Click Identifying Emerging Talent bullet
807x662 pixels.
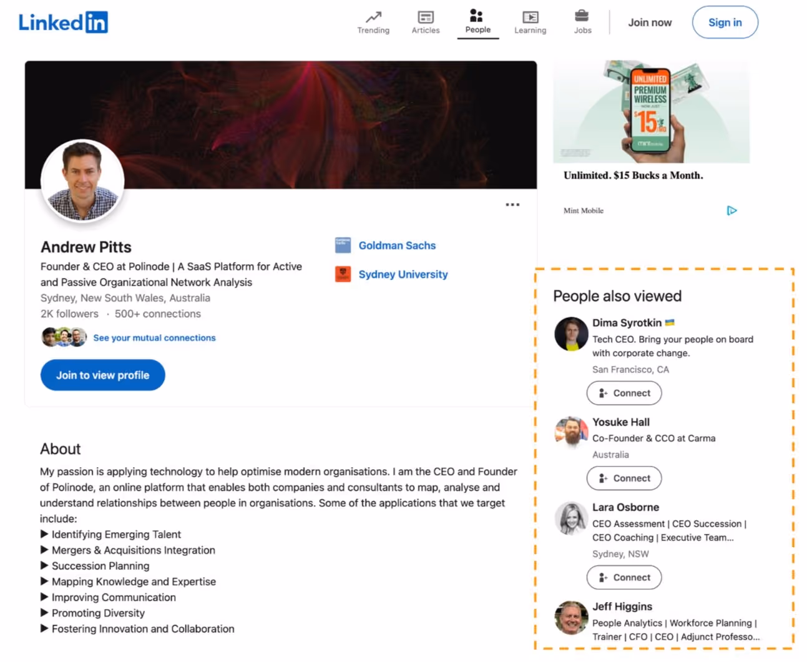pos(110,535)
